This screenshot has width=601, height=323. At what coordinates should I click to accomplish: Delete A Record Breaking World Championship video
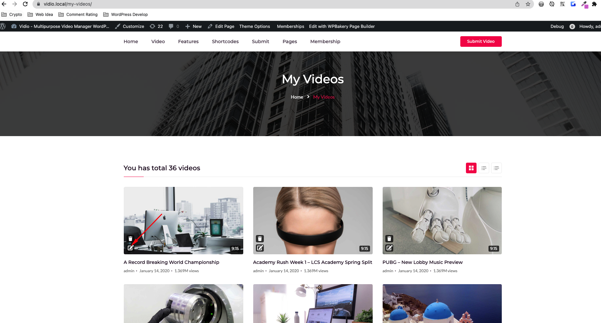(x=130, y=239)
